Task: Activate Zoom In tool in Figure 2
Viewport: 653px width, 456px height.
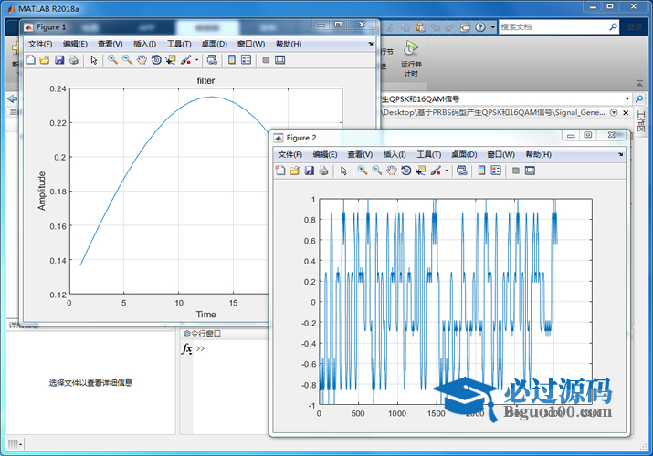Action: pos(363,171)
